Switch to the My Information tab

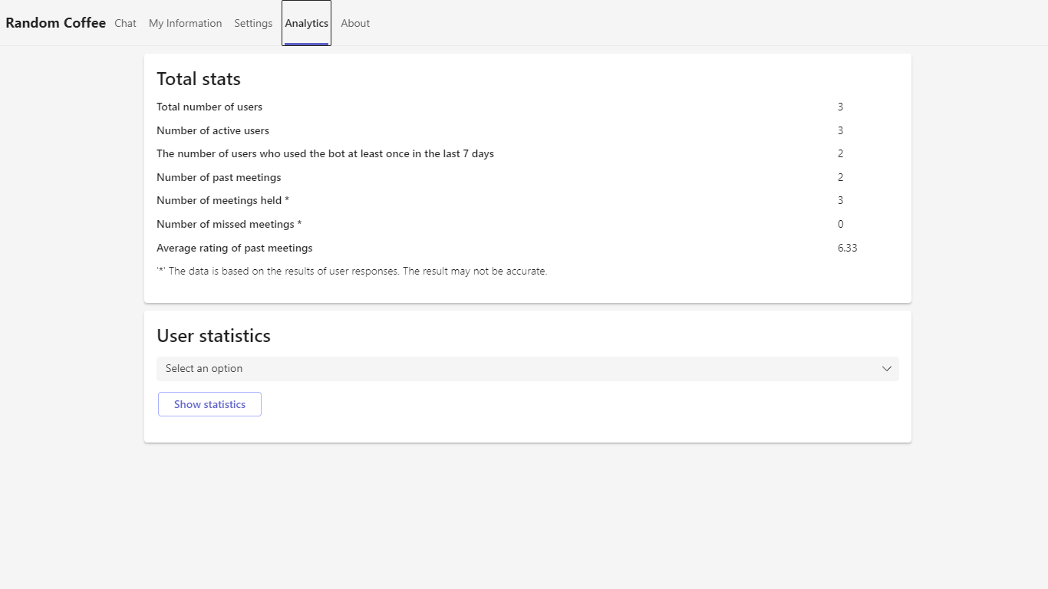point(185,23)
